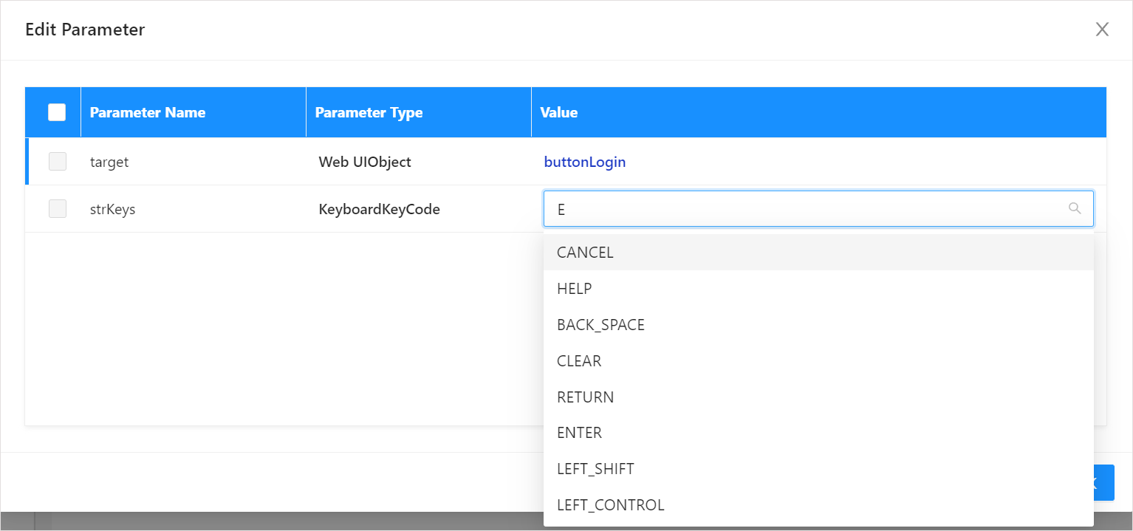Check the target parameter row checkbox
Image resolution: width=1133 pixels, height=531 pixels.
coord(58,162)
